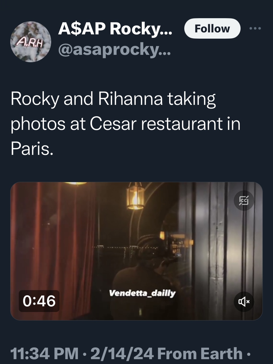Image resolution: width=273 pixels, height=364 pixels.
Task: Tap the 0:46 duration badge
Action: [39, 301]
